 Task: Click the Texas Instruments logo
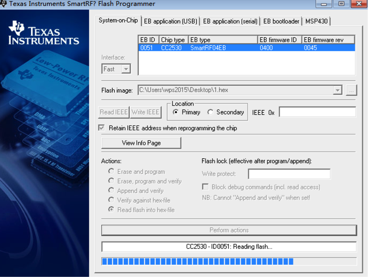43,34
